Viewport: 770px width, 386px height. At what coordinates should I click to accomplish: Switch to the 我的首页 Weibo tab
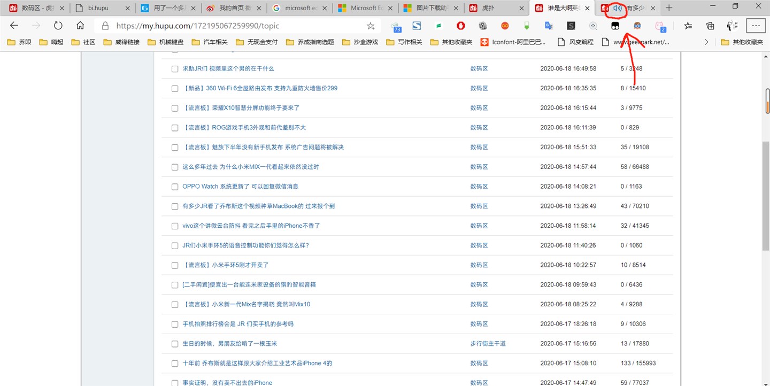[234, 8]
